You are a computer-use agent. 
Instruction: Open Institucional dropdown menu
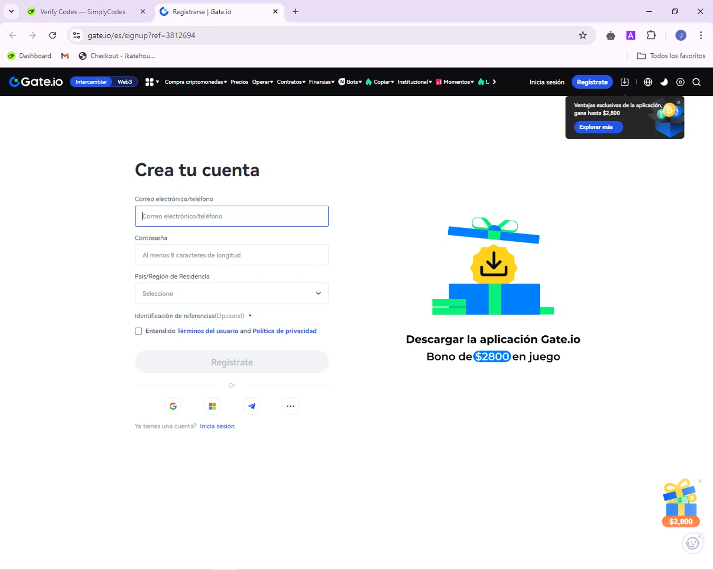[x=415, y=82]
